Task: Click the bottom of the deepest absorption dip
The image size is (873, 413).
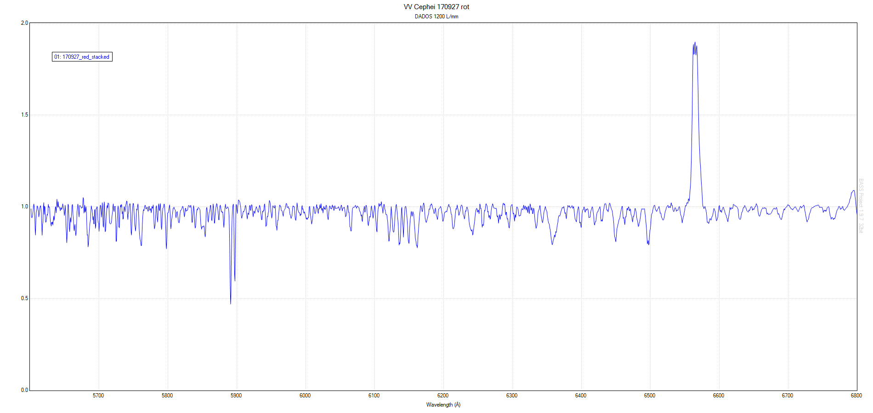Action: click(231, 303)
